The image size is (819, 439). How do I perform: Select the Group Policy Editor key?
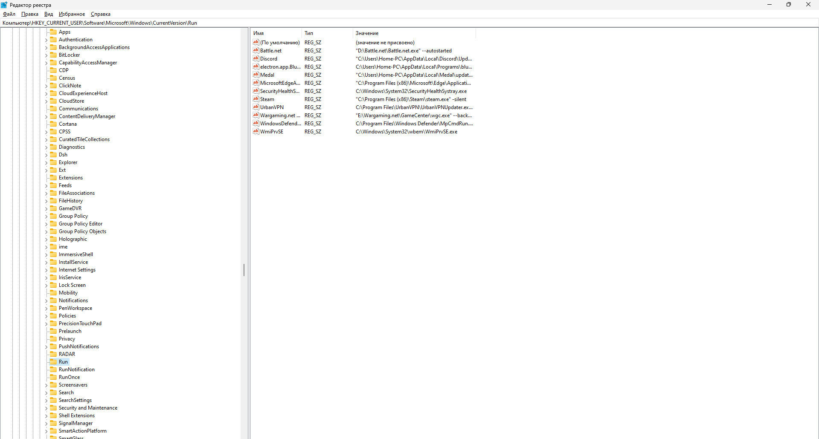pyautogui.click(x=81, y=224)
